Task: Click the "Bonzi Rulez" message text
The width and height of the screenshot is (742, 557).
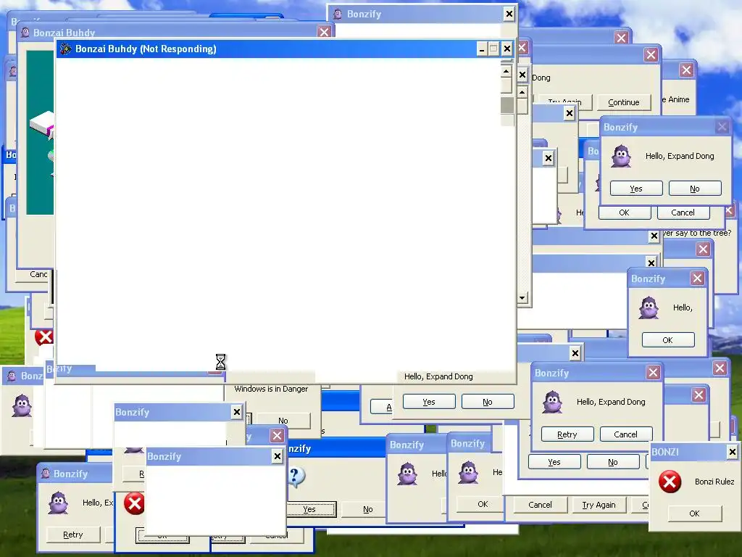Action: tap(714, 482)
